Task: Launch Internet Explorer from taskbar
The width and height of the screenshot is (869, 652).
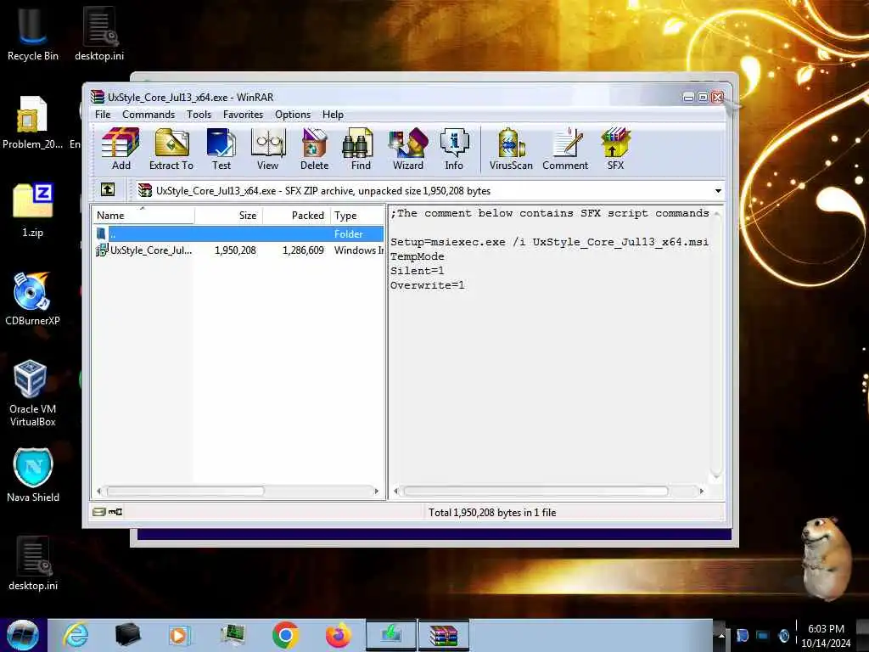Action: [76, 635]
